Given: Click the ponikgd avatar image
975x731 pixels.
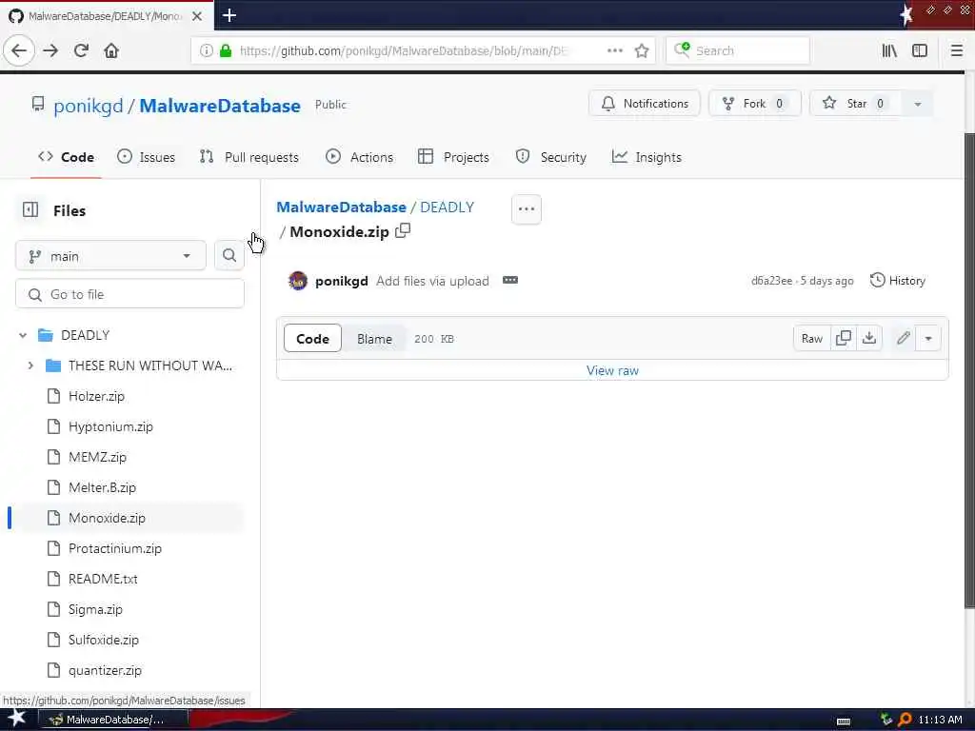Looking at the screenshot, I should 298,281.
